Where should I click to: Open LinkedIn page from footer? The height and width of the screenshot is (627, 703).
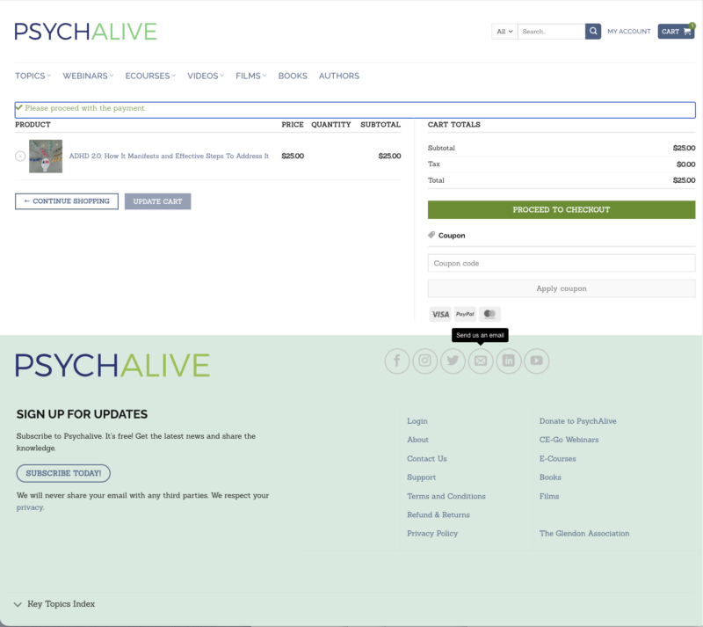(x=509, y=361)
